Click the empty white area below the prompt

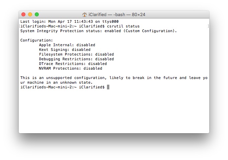[x=114, y=110]
